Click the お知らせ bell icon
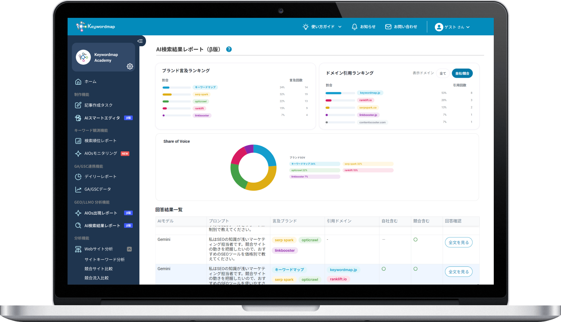The image size is (561, 322). point(354,27)
